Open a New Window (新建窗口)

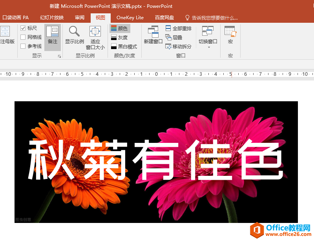click(x=153, y=35)
